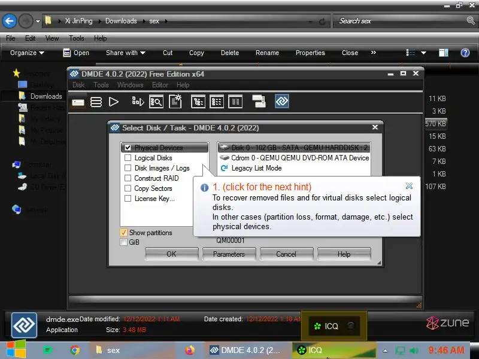Check the Disk Images / Logs checkbox

(128, 168)
